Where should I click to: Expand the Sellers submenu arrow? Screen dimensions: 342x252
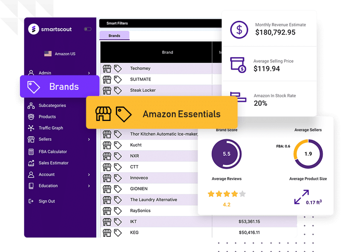(x=89, y=139)
